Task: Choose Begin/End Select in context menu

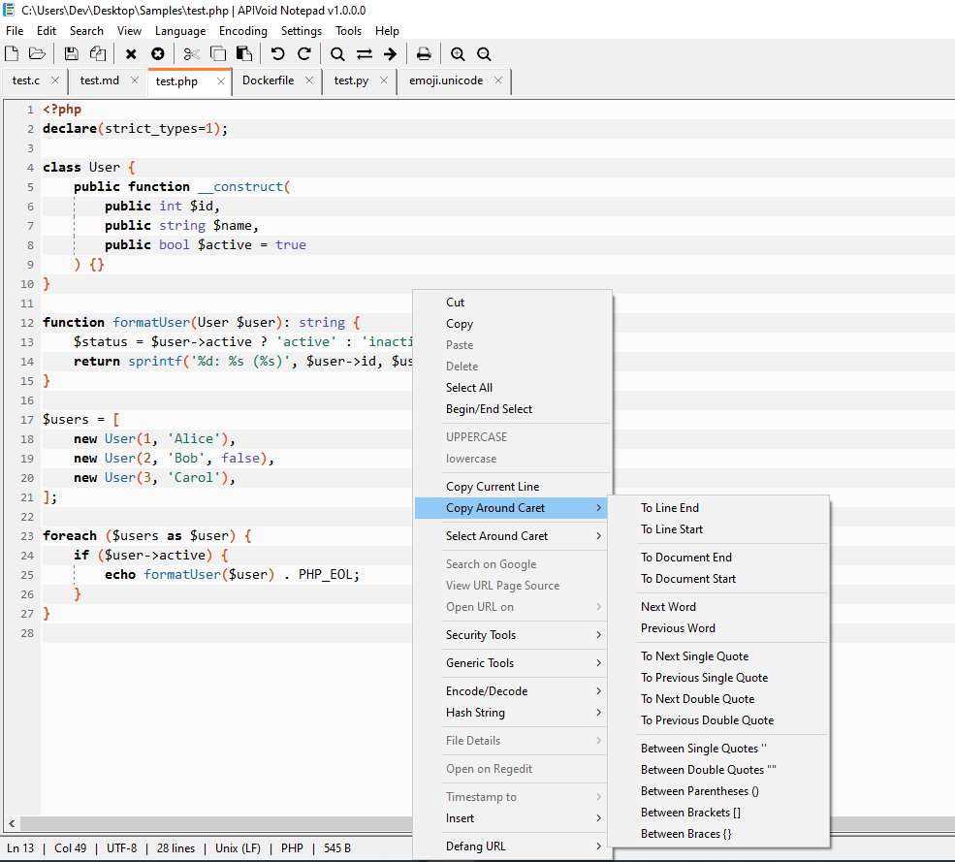Action: (511, 409)
